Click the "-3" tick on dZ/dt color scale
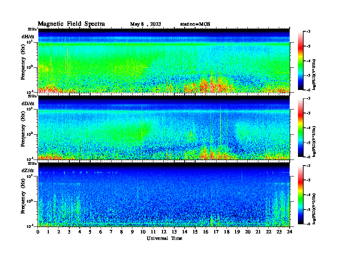This screenshot has height=266, width=345. [x=308, y=180]
